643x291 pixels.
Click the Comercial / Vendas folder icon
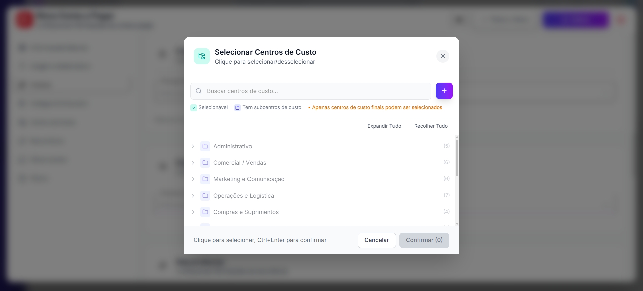tap(205, 163)
